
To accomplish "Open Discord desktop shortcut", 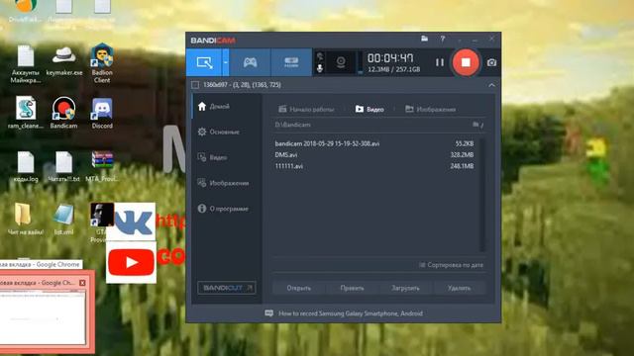I will tap(102, 113).
